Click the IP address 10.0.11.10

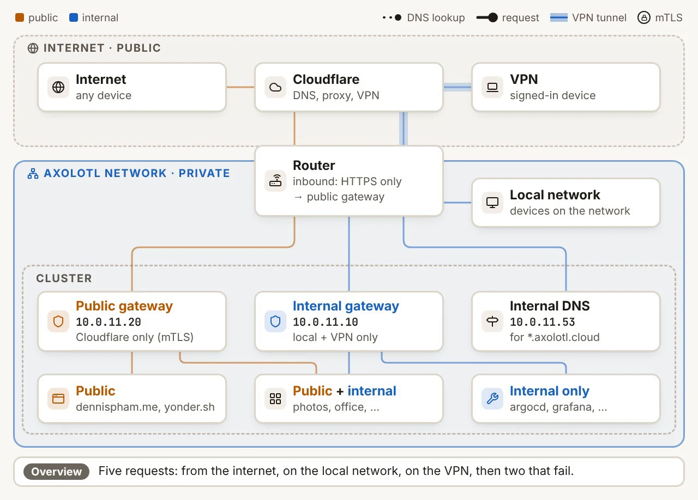tap(326, 322)
